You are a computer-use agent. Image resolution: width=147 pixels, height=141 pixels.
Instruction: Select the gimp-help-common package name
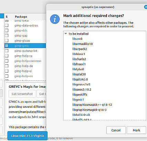[x=28, y=61]
